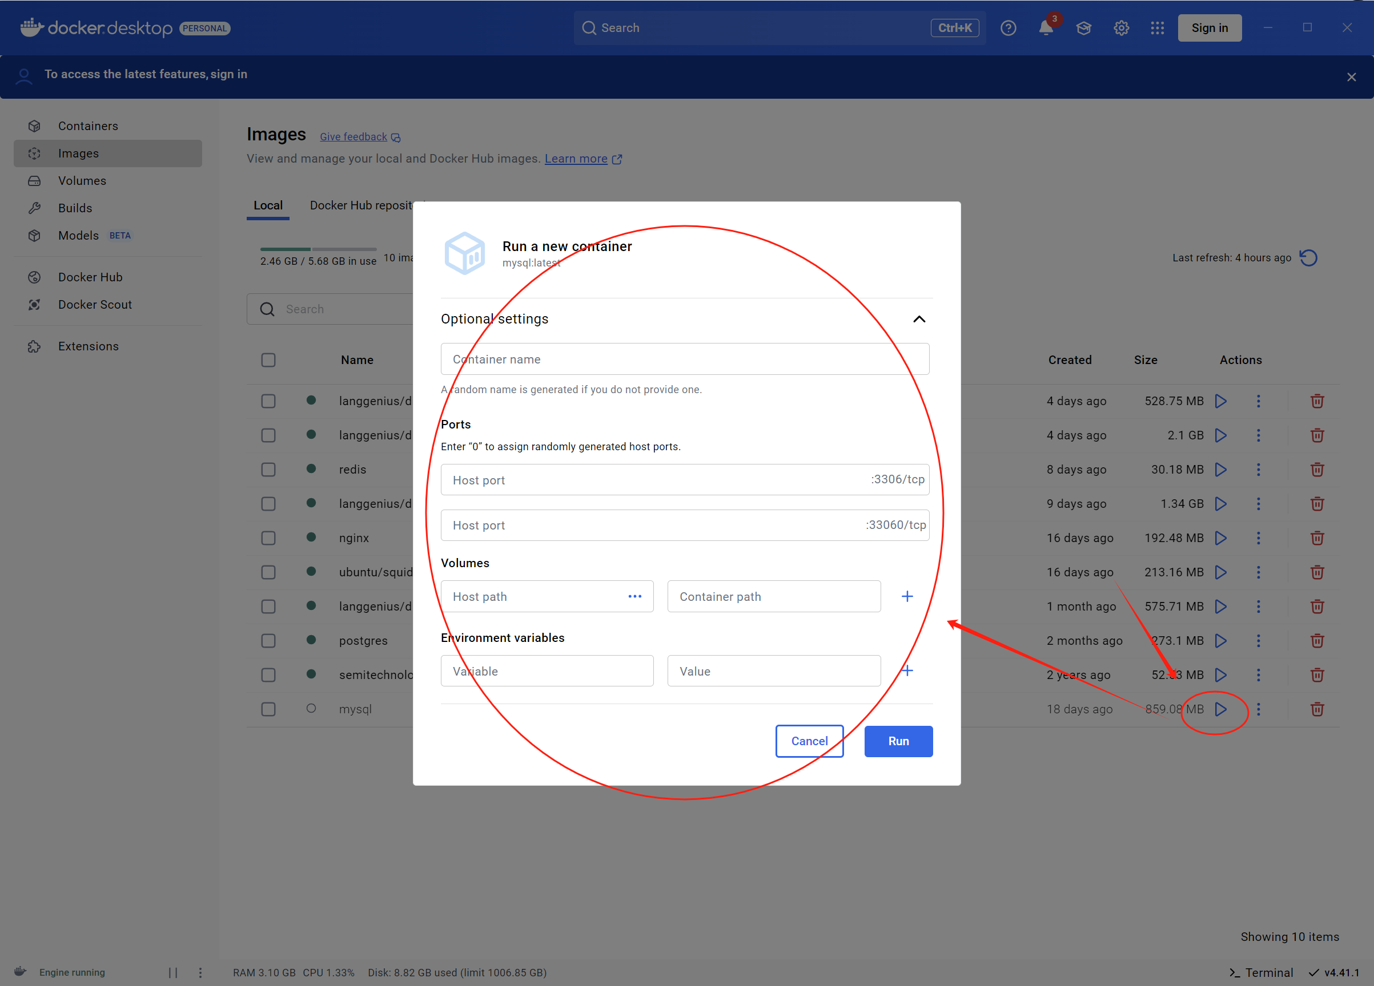Open more actions for mysql row

pos(1258,709)
